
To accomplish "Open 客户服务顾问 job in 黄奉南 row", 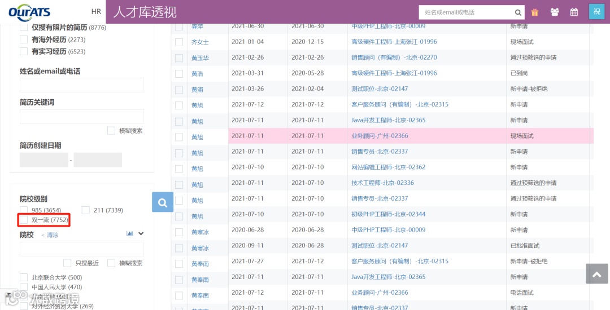I will click(x=400, y=261).
